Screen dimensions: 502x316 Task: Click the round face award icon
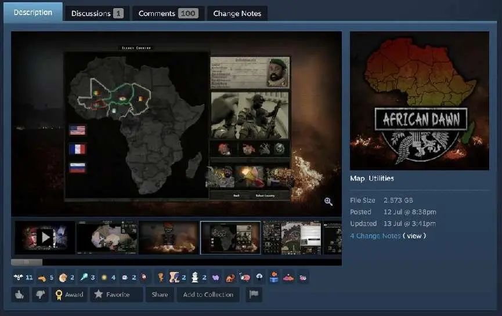click(x=63, y=278)
